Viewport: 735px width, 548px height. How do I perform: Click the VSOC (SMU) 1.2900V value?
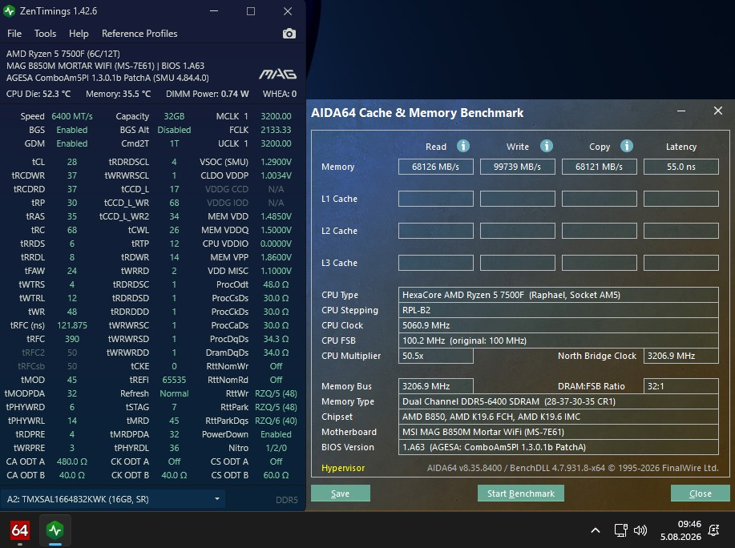click(x=276, y=162)
